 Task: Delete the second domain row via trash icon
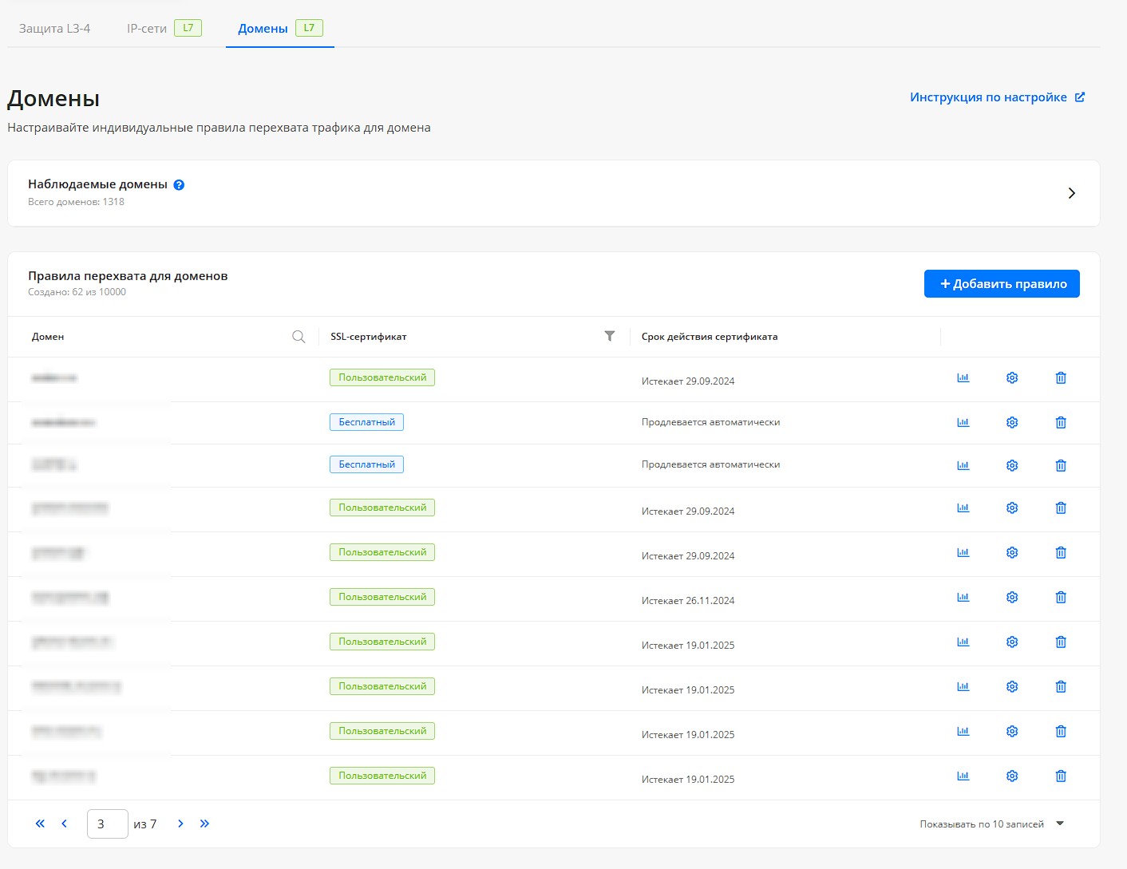click(x=1061, y=422)
